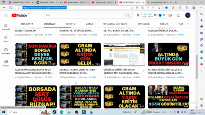Viewport: 205px width, 115px height.
Task: Open GÜMÜŞTE BÜYÜK GÜN FIRSAT video title
Action: click(121, 71)
